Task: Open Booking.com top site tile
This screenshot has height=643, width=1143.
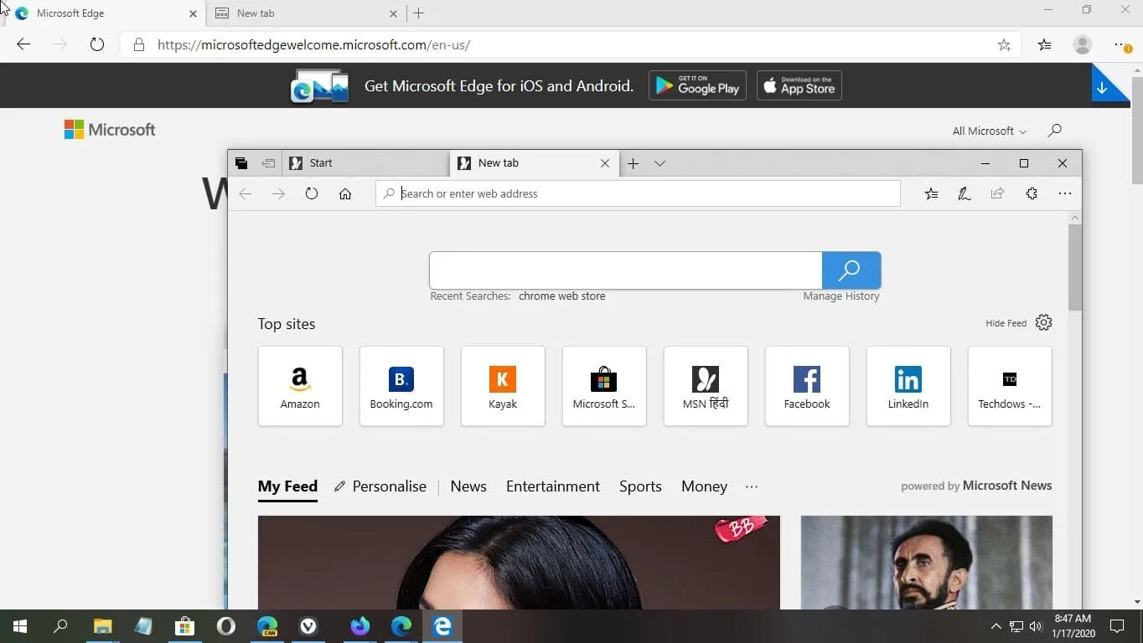Action: click(x=401, y=386)
